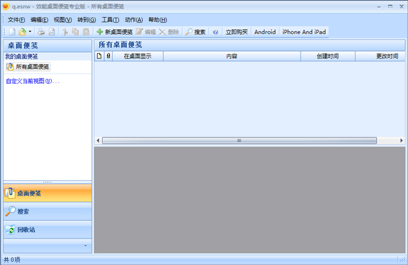
Task: Switch to 桌面便签 navigation pane button
Action: point(48,193)
